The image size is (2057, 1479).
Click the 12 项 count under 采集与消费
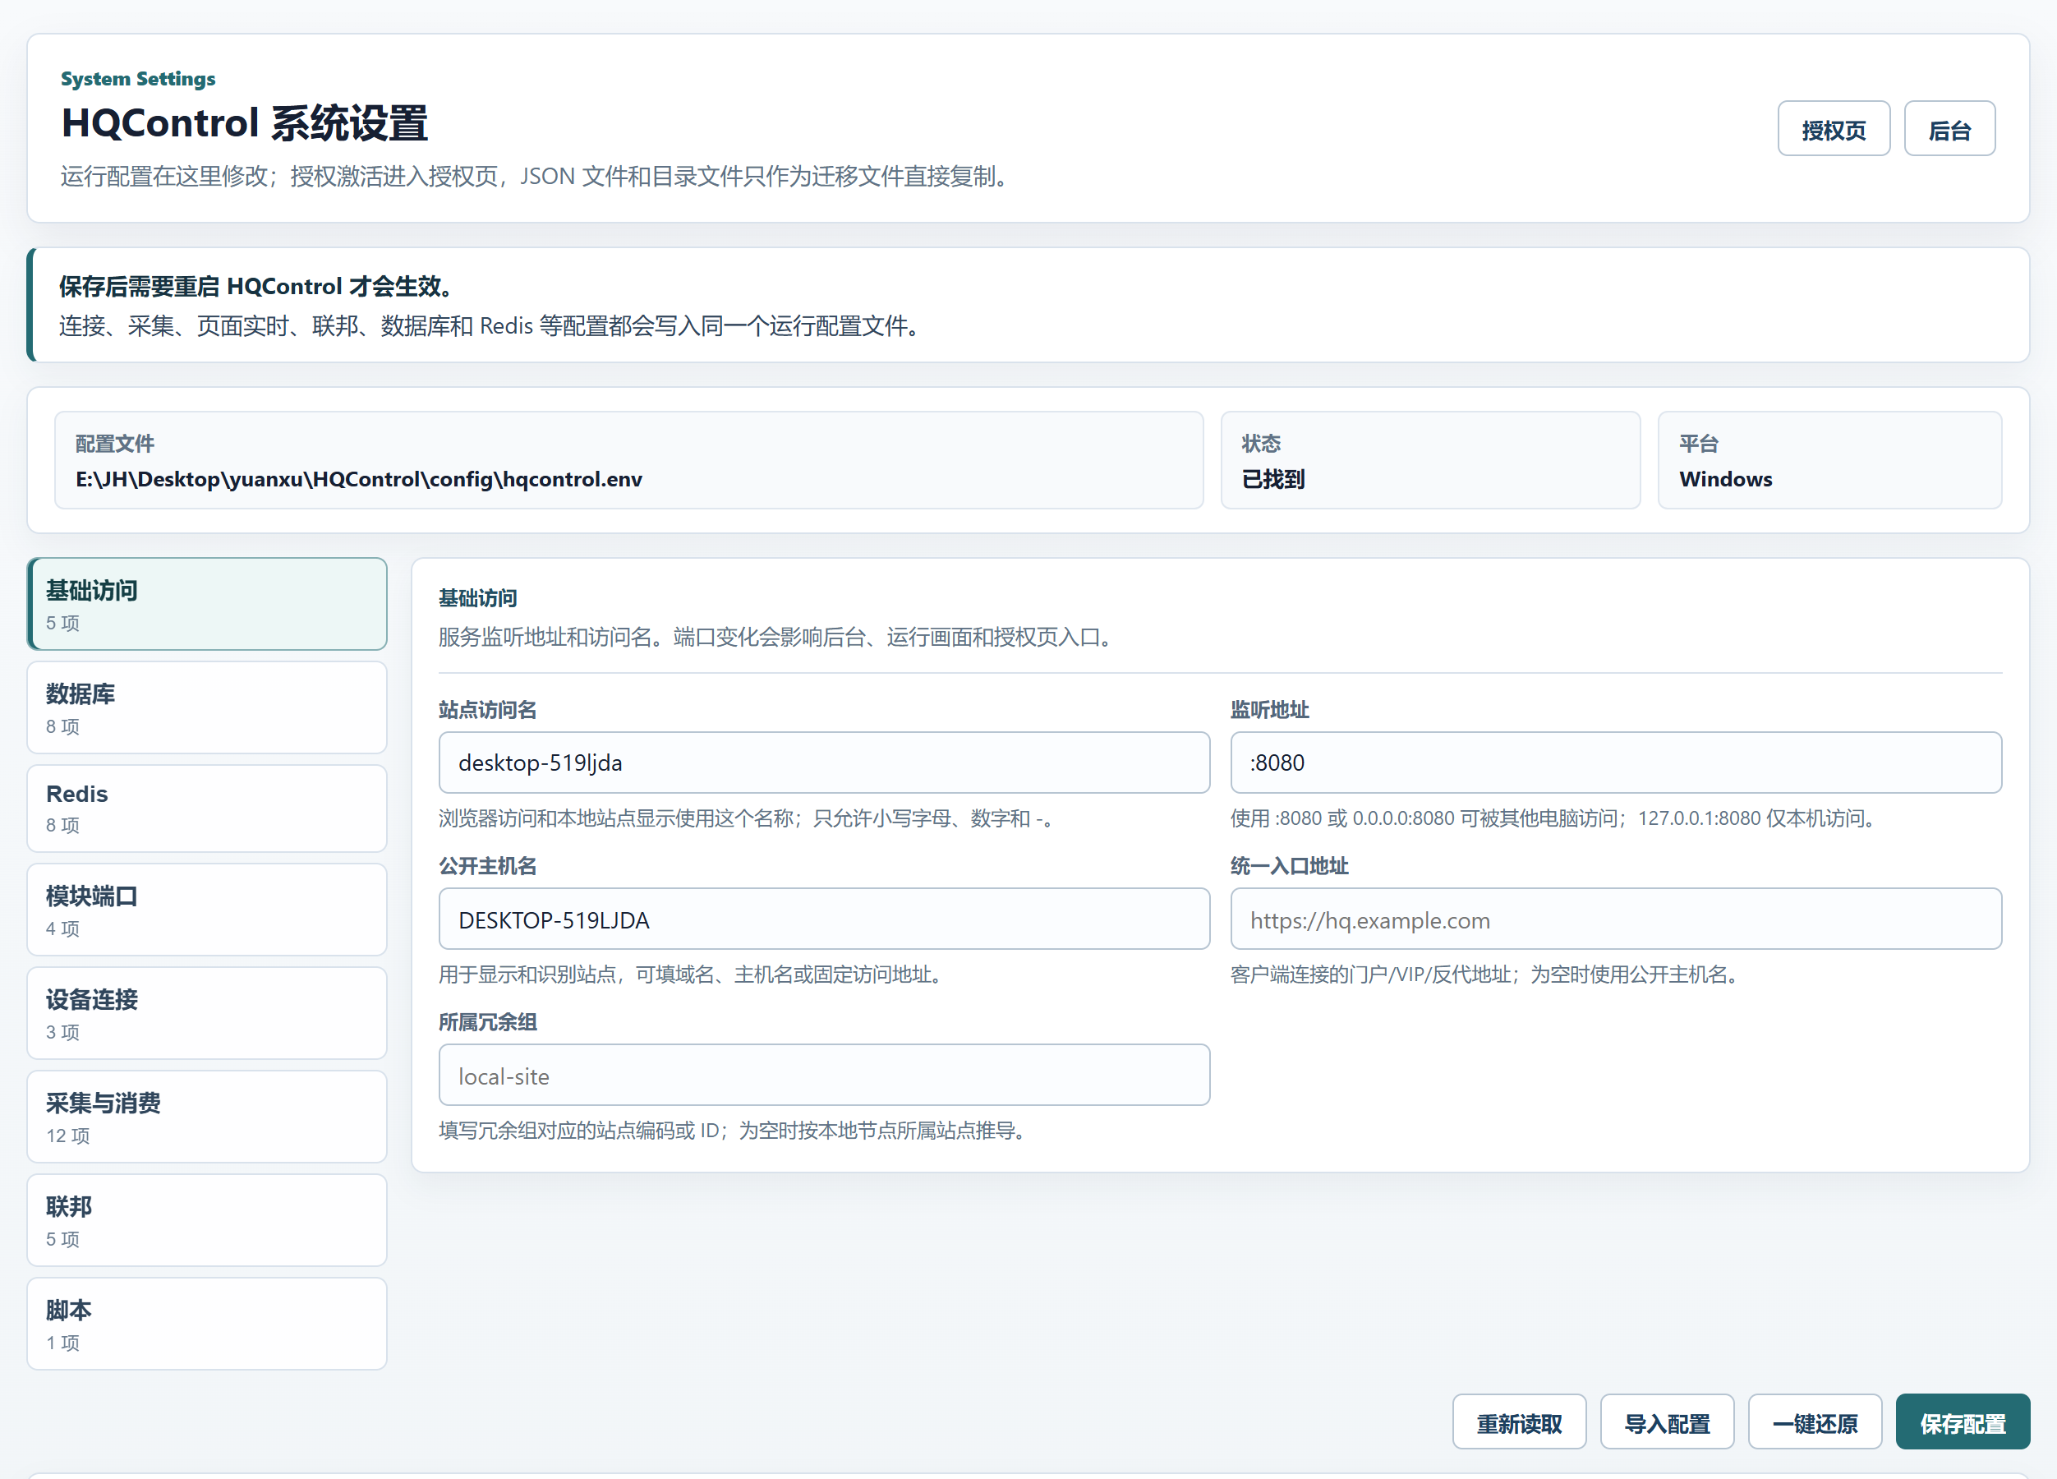pyautogui.click(x=68, y=1136)
